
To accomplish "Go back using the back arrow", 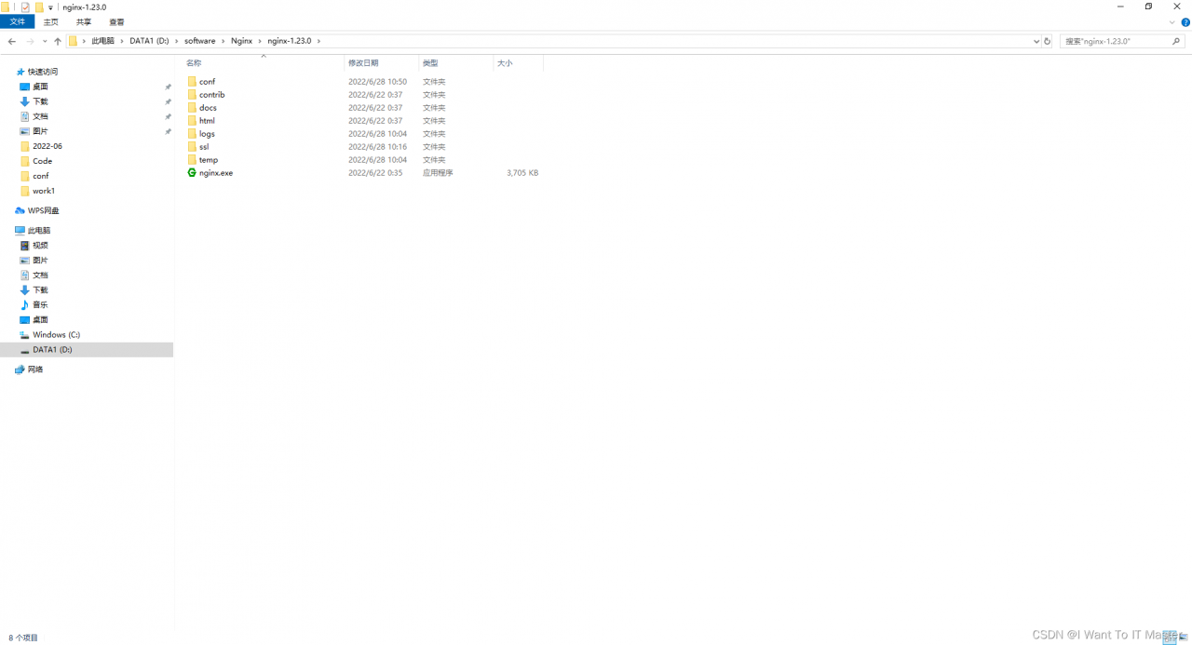I will pyautogui.click(x=12, y=41).
